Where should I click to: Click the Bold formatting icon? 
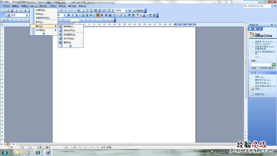(x=69, y=15)
